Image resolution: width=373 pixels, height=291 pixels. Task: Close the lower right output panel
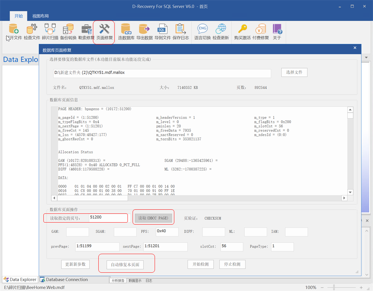[x=367, y=221]
